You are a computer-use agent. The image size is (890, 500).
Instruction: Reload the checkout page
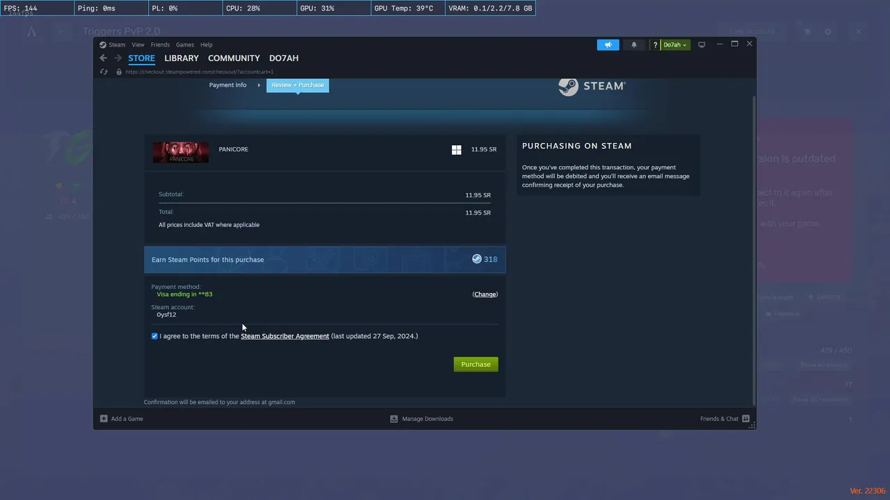click(104, 72)
